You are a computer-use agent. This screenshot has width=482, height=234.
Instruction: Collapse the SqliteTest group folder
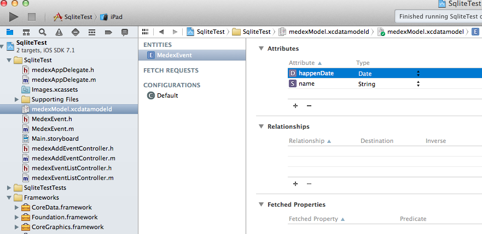point(9,60)
